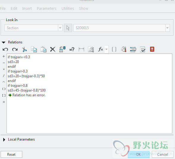
Task: Click the Undo arrow icon
Action: click(5, 49)
